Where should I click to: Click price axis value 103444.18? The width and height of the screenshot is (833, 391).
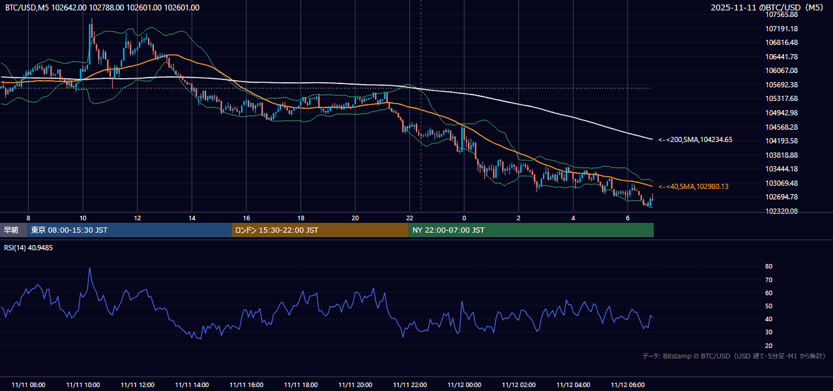pyautogui.click(x=782, y=169)
